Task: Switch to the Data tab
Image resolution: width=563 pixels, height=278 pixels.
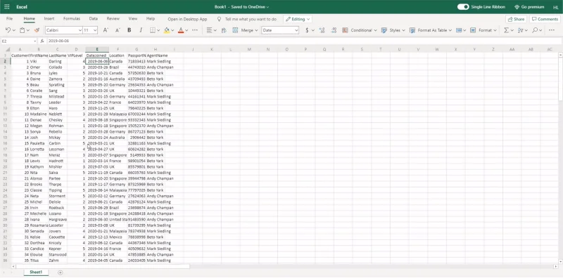Action: point(94,19)
